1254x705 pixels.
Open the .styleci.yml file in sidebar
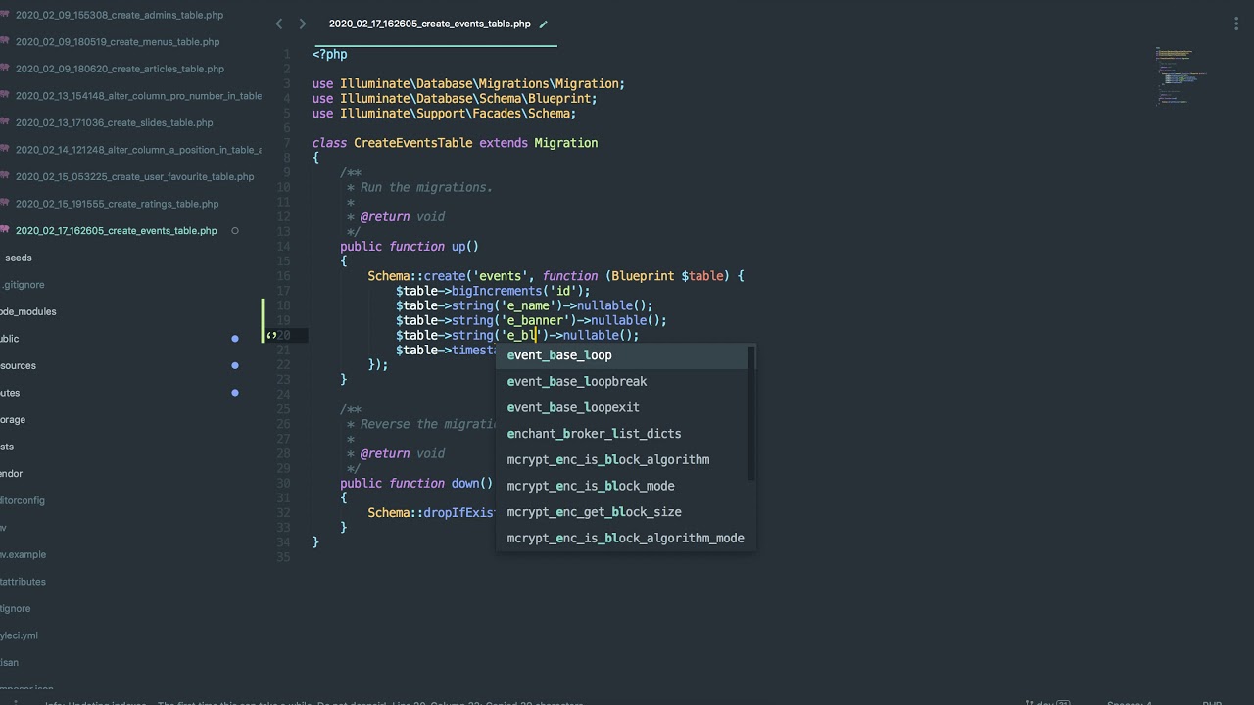19,635
